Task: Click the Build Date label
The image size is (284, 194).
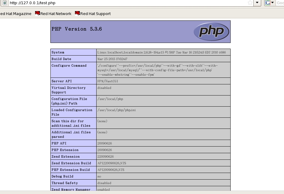Action: click(61, 59)
